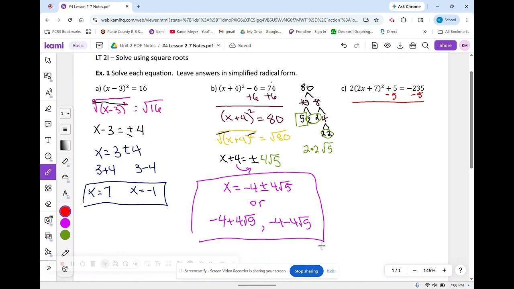Viewport: 514px width, 289px height.
Task: Open the Shapes tool
Action: click(48, 188)
